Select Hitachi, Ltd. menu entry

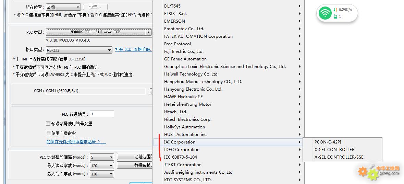pyautogui.click(x=229, y=112)
